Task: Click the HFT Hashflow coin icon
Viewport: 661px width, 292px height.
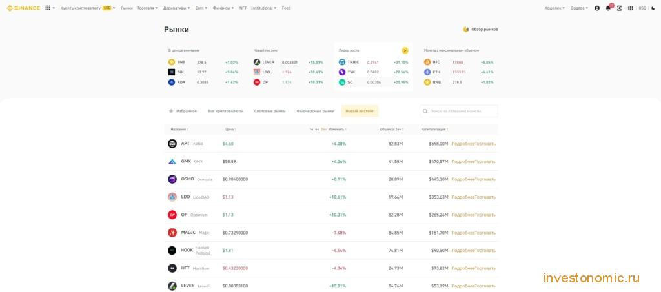Action: point(172,268)
